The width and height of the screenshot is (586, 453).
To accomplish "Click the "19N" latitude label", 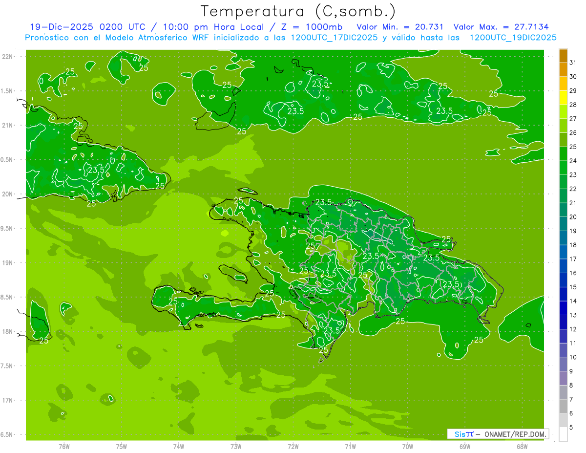I will (8, 263).
